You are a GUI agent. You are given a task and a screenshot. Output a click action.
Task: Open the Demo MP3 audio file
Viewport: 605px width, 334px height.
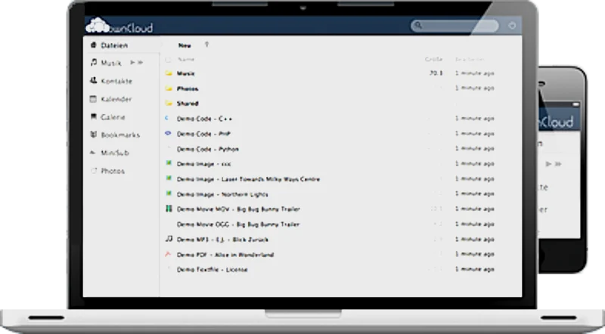click(222, 240)
